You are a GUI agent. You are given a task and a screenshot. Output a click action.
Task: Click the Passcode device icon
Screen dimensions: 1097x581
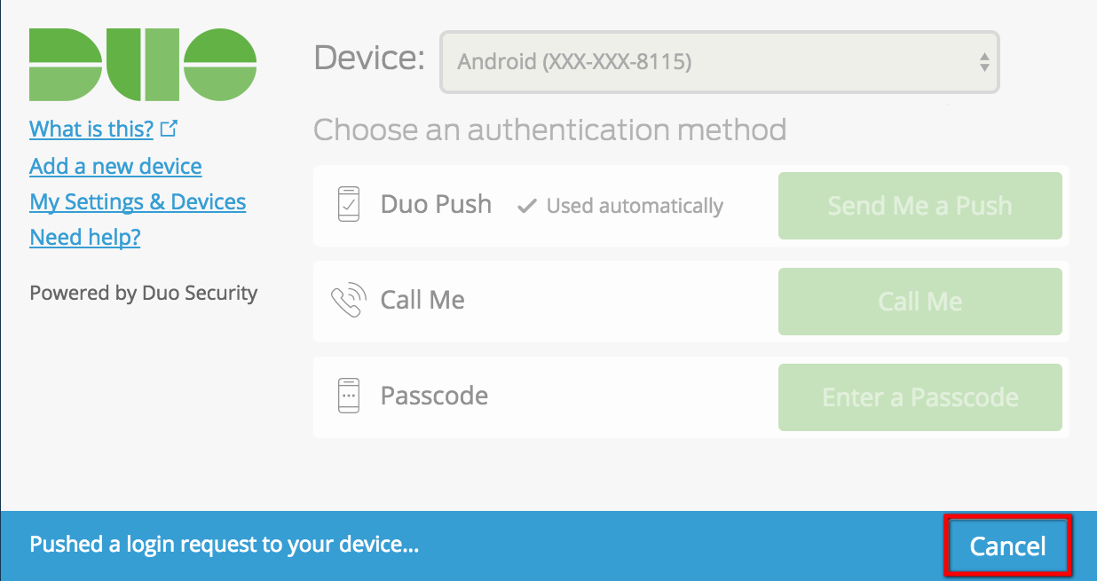(x=348, y=396)
